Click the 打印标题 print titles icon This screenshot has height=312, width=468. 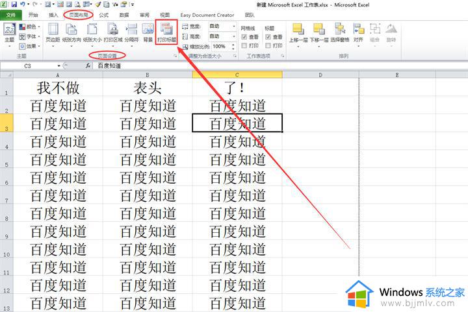[166, 29]
